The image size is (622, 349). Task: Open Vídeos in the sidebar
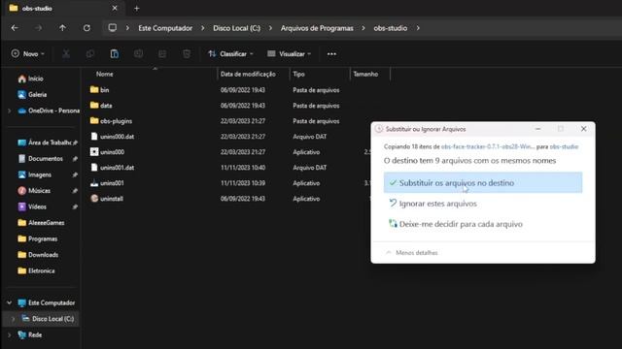32,206
